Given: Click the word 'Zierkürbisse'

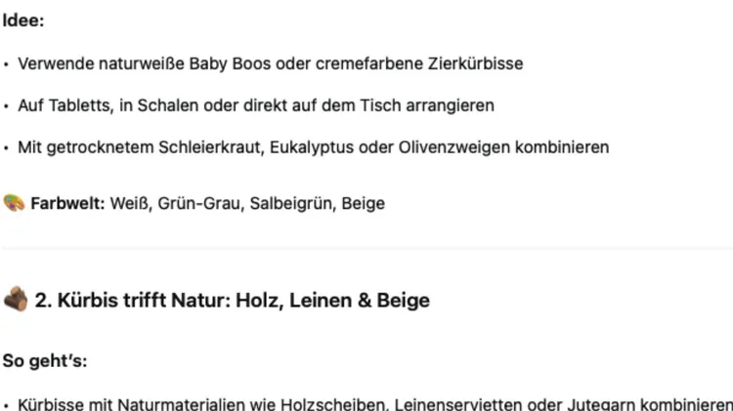Looking at the screenshot, I should click(475, 63).
